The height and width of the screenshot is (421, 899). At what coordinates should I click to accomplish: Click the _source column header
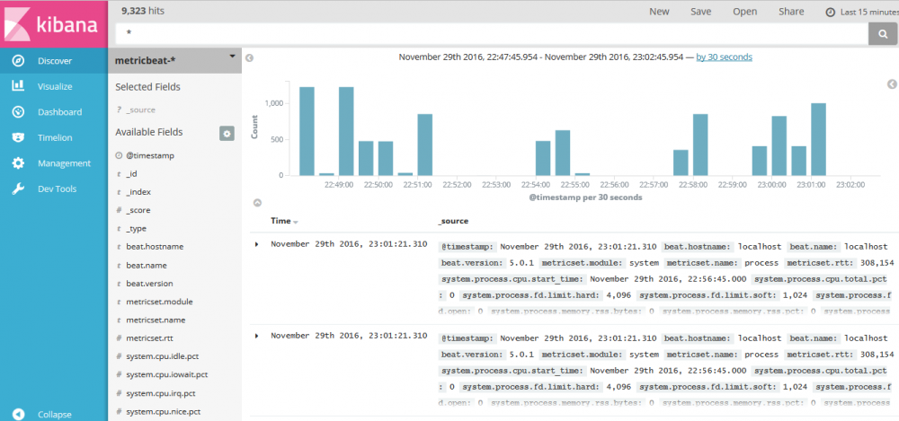pyautogui.click(x=453, y=221)
